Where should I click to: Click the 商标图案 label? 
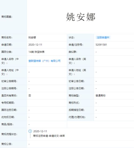(7, 17)
